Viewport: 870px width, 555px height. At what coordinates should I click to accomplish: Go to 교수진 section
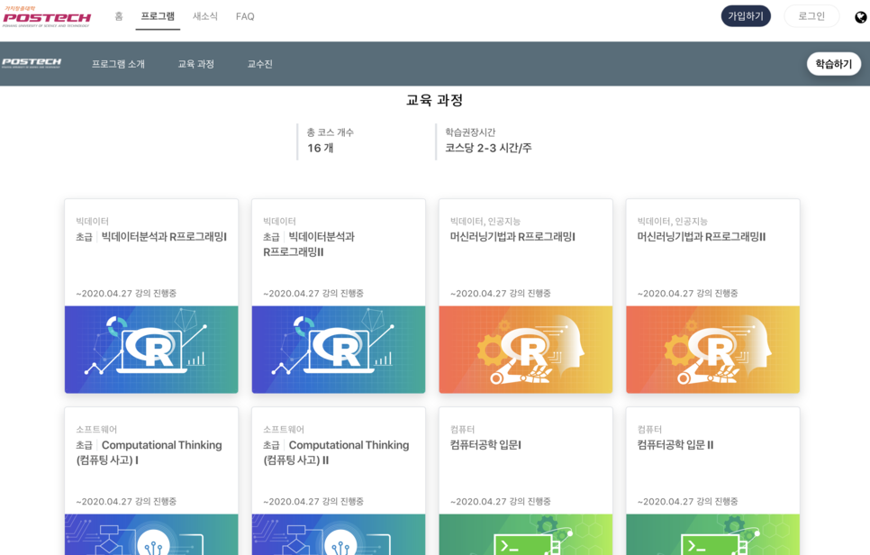[x=259, y=64]
